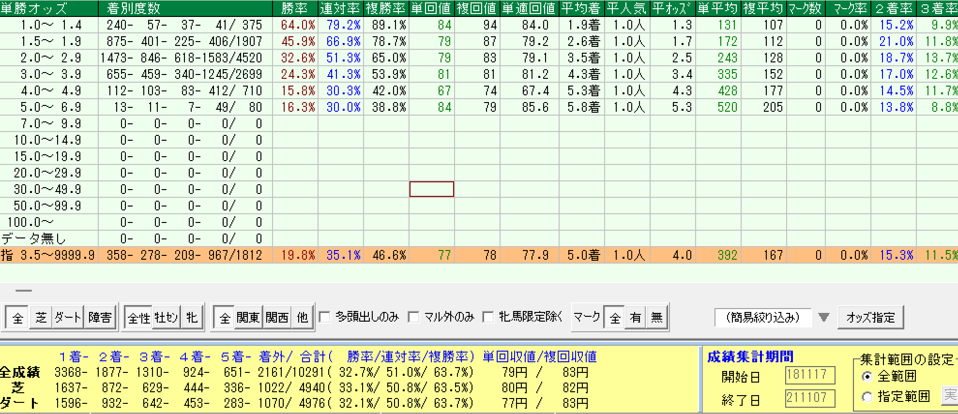Select the マーク 有 filter button
The width and height of the screenshot is (958, 414).
click(636, 318)
